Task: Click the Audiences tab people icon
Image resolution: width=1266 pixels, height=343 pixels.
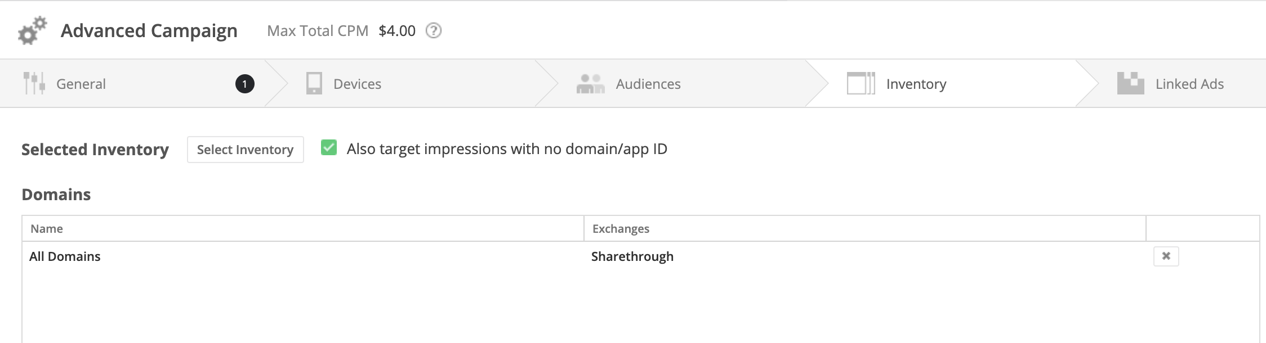Action: [590, 83]
